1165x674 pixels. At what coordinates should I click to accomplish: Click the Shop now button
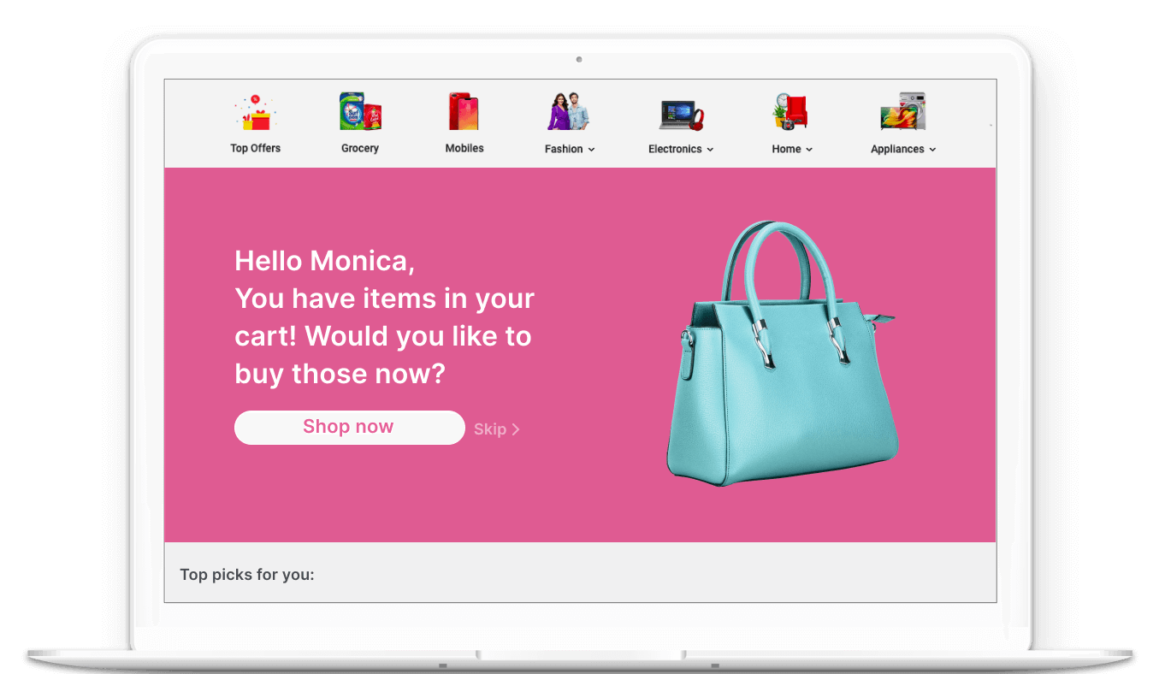click(x=349, y=427)
